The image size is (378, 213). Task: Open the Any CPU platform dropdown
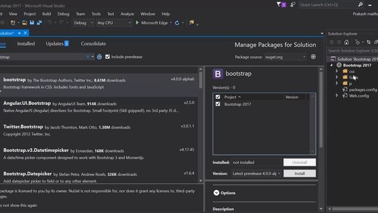114,22
